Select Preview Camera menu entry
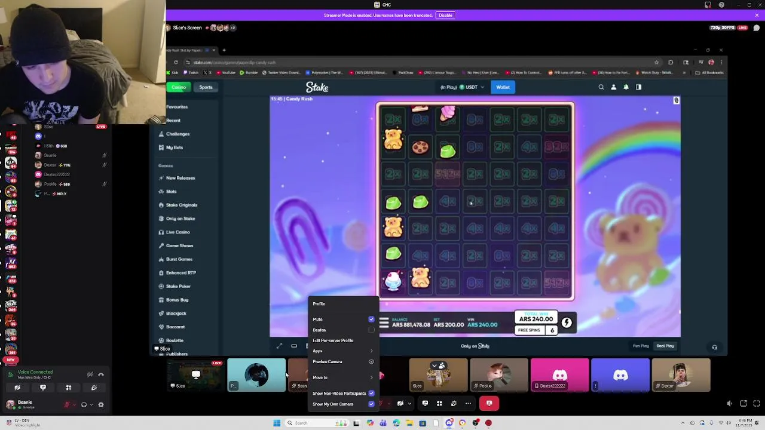 click(343, 362)
